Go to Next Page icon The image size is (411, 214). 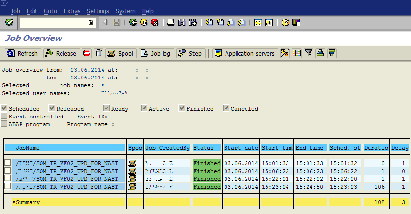click(x=231, y=22)
